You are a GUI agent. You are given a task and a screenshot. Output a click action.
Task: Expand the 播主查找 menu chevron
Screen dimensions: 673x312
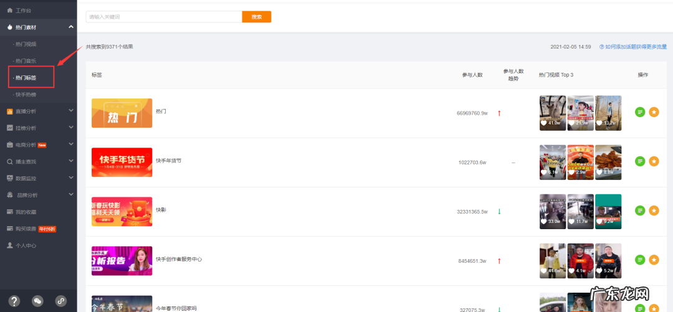[x=71, y=161]
